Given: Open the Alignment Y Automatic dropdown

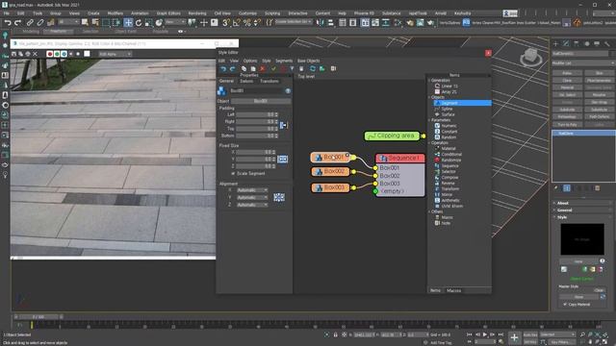Looking at the screenshot, I should [x=252, y=198].
